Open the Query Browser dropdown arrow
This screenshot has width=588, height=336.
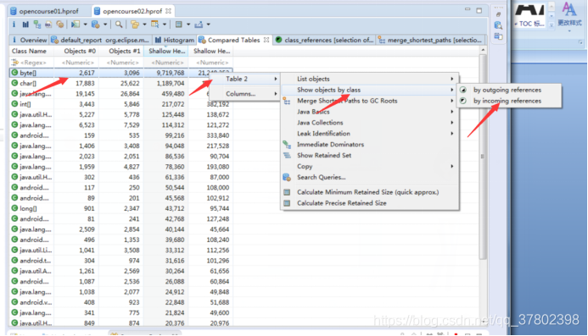pyautogui.click(x=105, y=25)
